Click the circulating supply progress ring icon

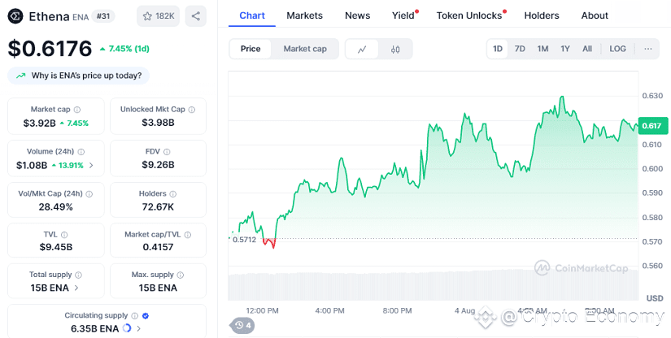pos(127,328)
